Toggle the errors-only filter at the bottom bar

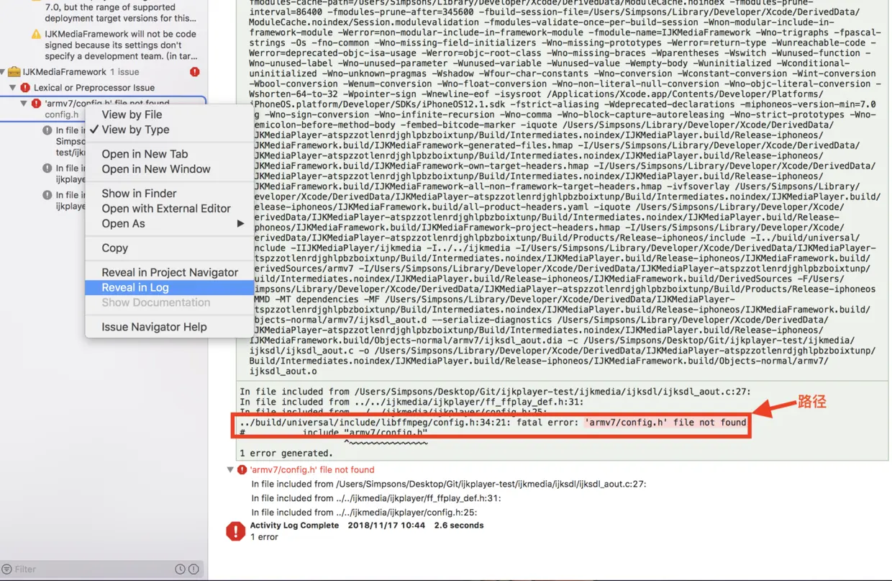(194, 569)
